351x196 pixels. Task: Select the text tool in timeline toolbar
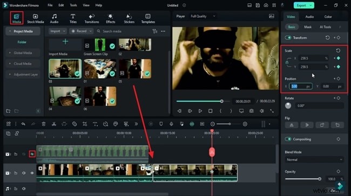coord(95,124)
